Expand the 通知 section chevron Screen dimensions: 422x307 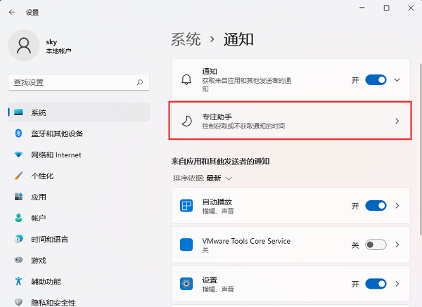(397, 80)
